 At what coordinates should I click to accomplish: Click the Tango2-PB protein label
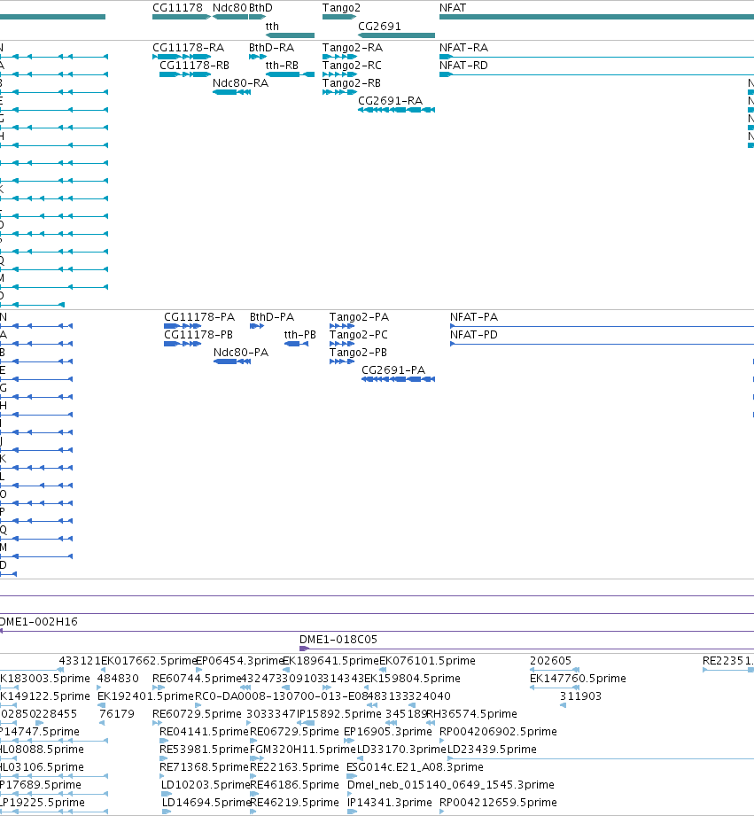pos(358,353)
